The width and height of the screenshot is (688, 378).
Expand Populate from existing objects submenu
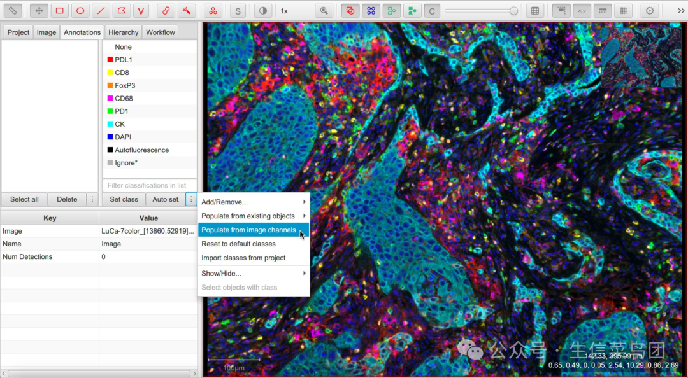pos(254,216)
